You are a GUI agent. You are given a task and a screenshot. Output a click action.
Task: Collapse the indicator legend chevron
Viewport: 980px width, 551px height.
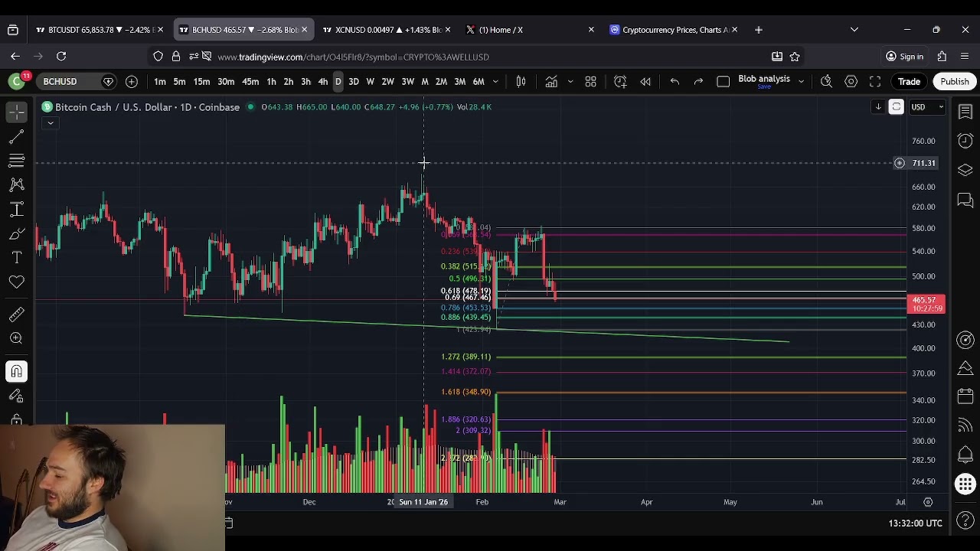50,122
